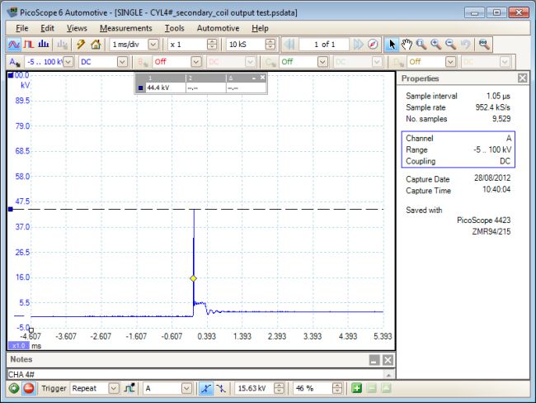The height and width of the screenshot is (403, 536).
Task: Click zoom to full view icon
Action: (484, 45)
